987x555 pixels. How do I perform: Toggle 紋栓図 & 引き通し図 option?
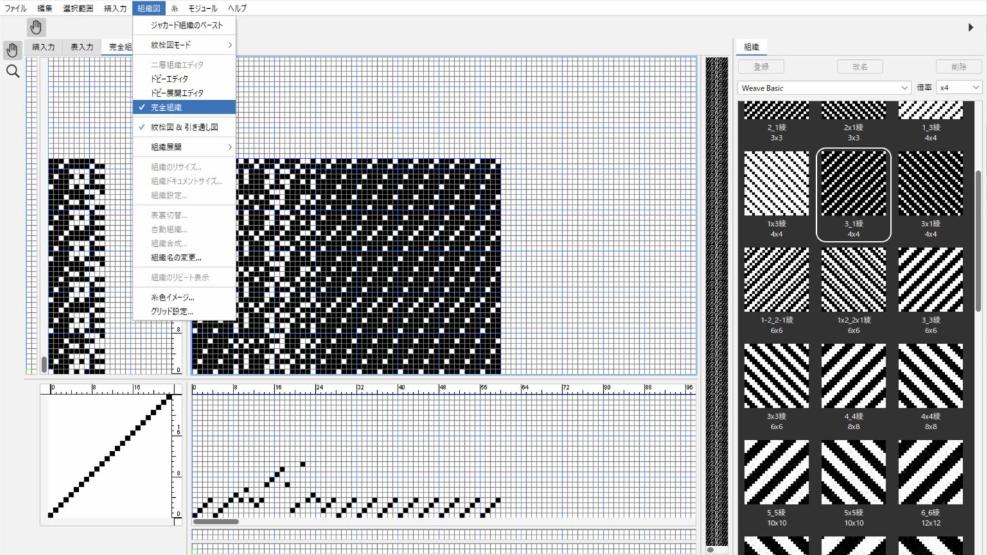(184, 127)
